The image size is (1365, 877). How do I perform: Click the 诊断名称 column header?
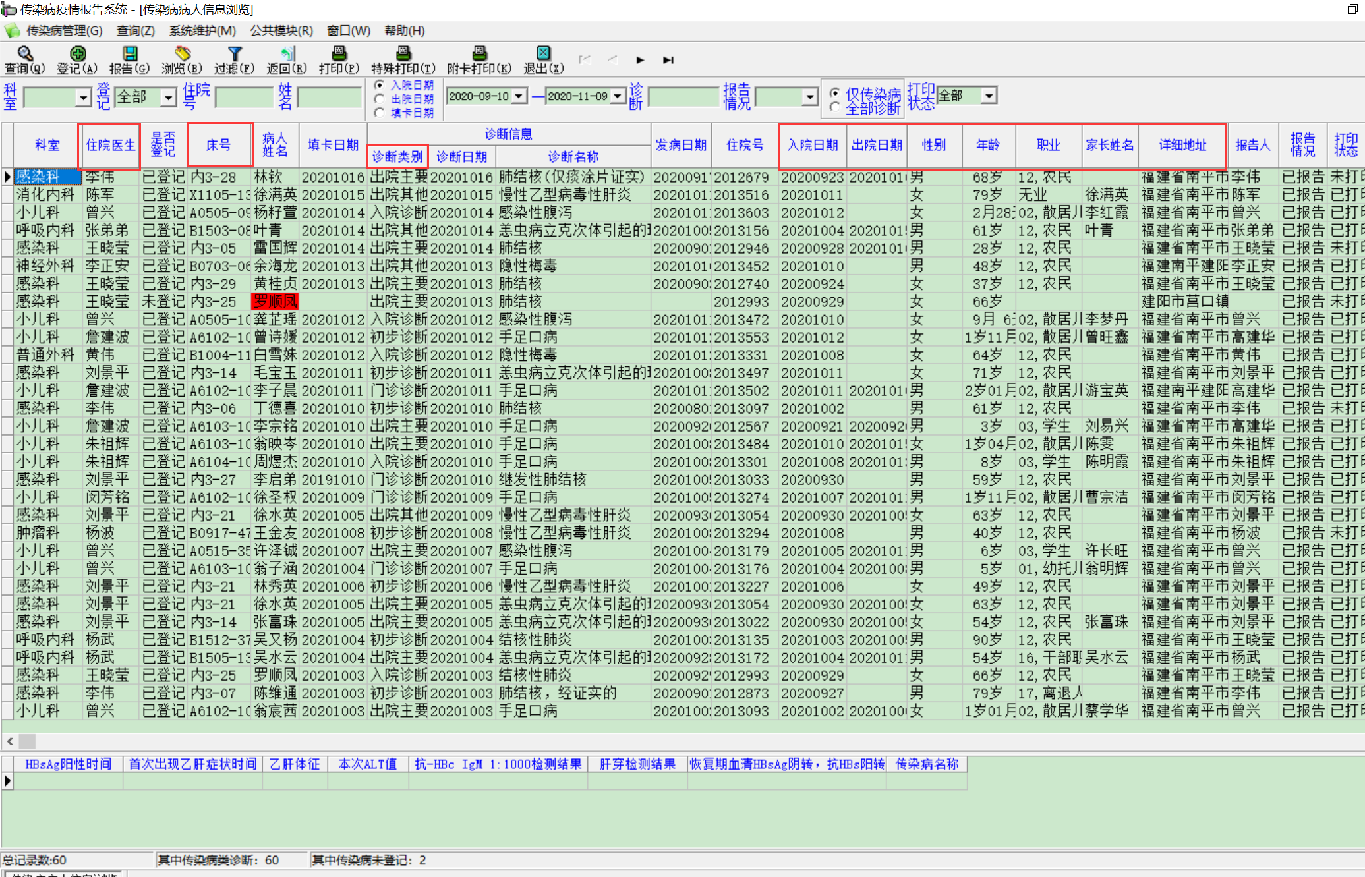(x=573, y=157)
